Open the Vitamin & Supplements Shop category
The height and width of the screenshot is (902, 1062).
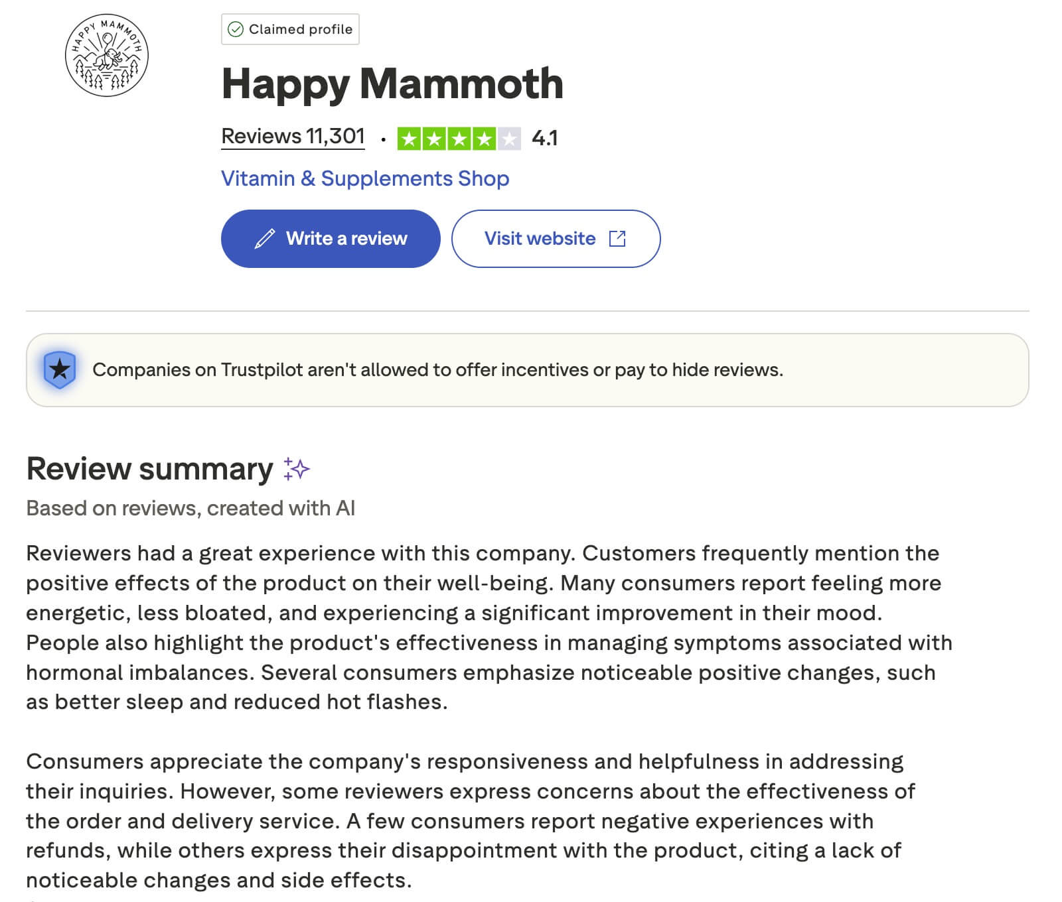[x=364, y=178]
